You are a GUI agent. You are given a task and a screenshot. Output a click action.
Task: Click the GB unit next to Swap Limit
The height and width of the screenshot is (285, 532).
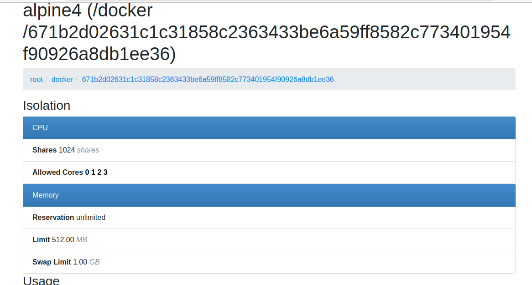[94, 262]
